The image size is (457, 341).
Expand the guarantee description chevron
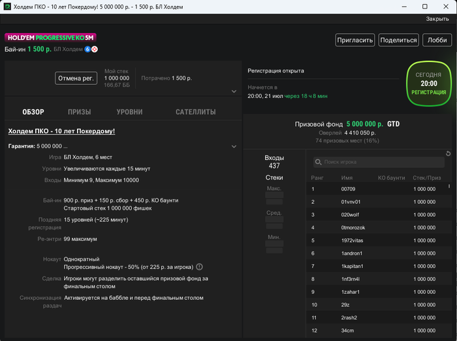point(234,146)
